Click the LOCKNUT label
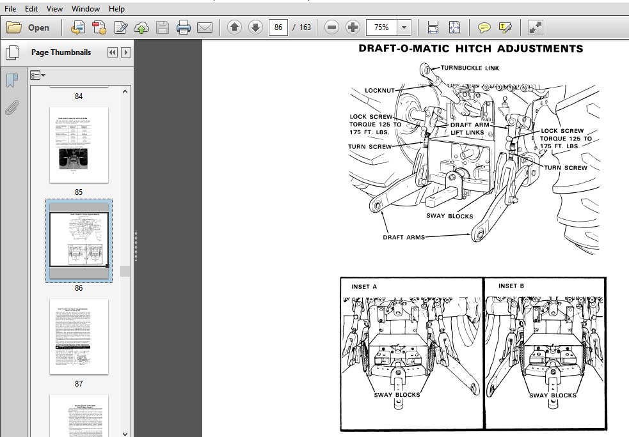This screenshot has width=629, height=437. (380, 91)
